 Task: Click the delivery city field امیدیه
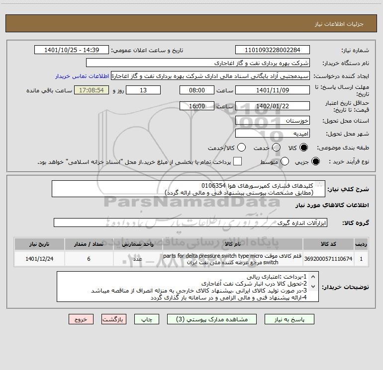pyautogui.click(x=273, y=134)
